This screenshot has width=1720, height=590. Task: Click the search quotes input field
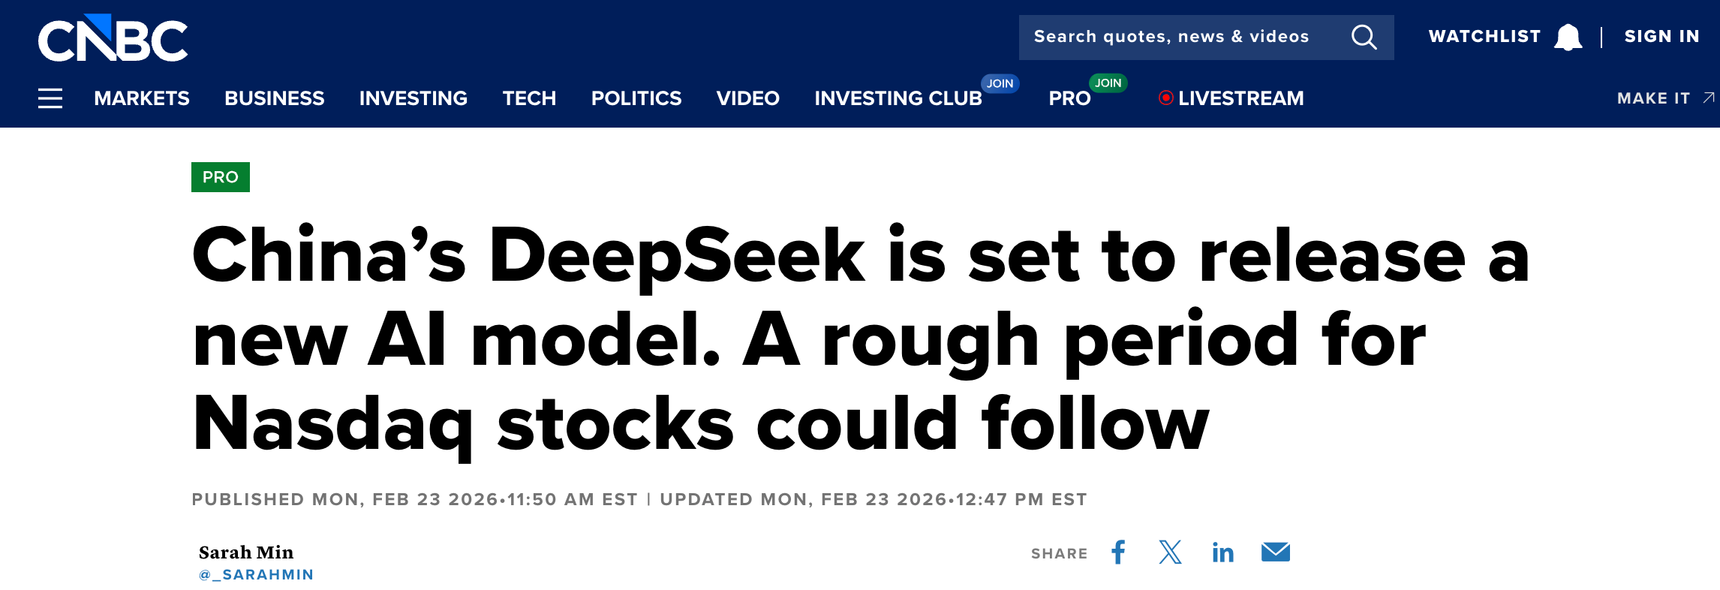point(1171,37)
